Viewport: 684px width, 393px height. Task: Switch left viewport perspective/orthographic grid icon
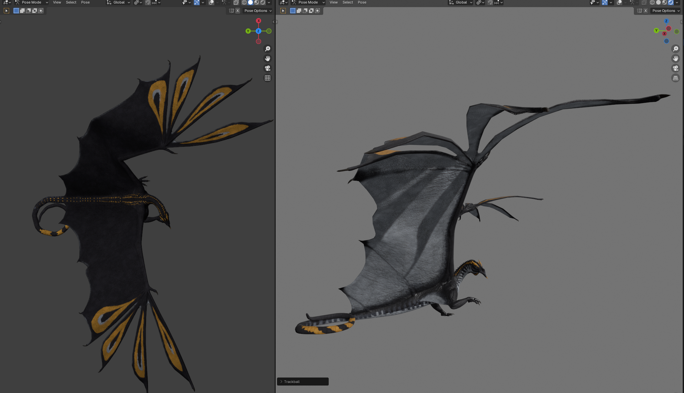coord(268,78)
